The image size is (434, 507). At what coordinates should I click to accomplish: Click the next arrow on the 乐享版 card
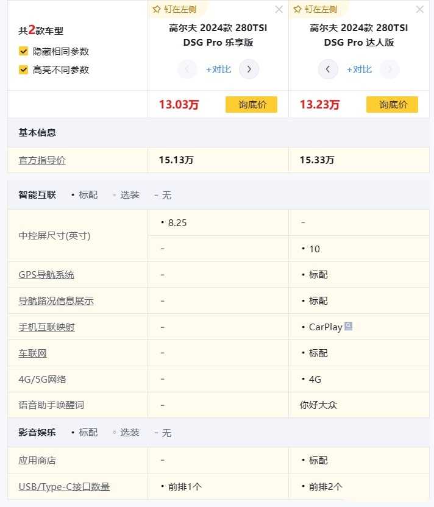point(249,69)
